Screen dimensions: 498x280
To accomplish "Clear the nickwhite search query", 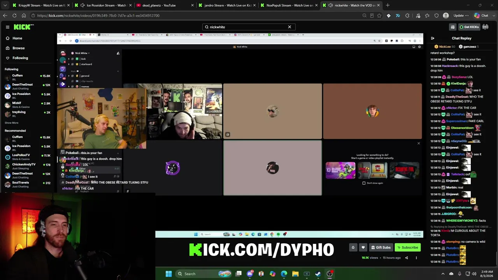I will click(x=289, y=27).
